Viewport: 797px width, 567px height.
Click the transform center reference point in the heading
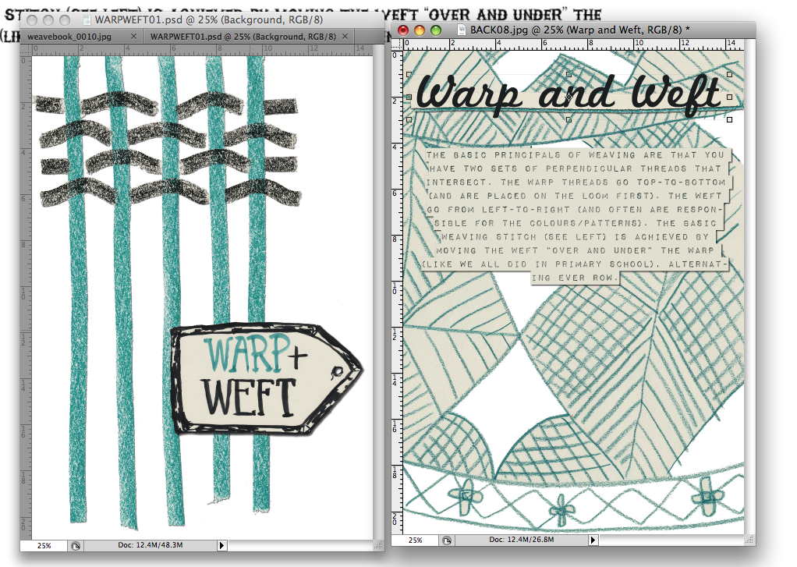(569, 96)
